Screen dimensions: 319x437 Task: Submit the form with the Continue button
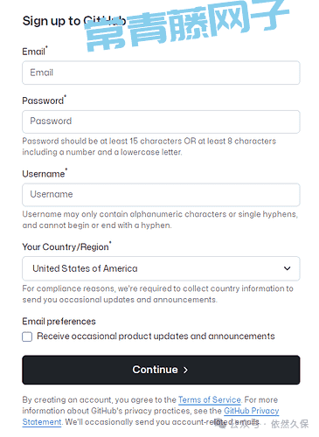point(161,370)
